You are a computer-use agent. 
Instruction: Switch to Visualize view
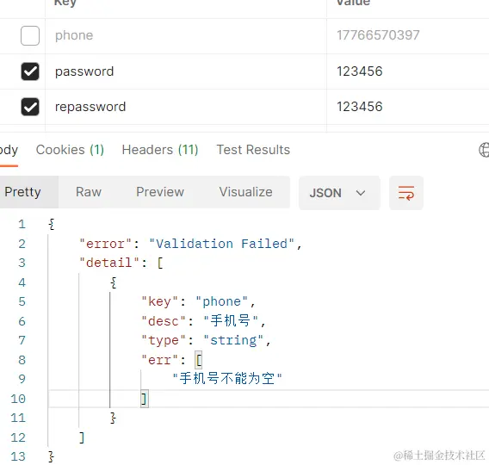245,192
